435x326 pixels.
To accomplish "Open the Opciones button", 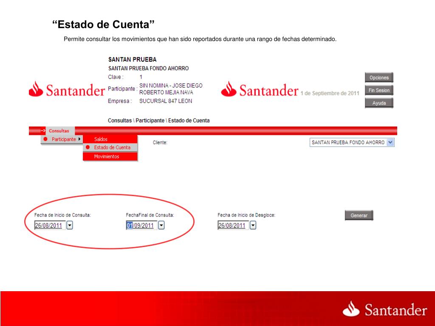I will point(379,77).
